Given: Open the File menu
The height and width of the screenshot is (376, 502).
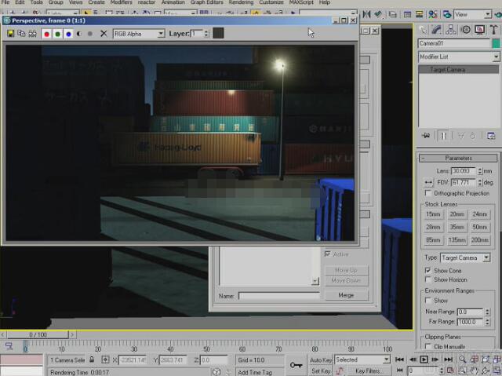Looking at the screenshot, I should click(5, 2).
